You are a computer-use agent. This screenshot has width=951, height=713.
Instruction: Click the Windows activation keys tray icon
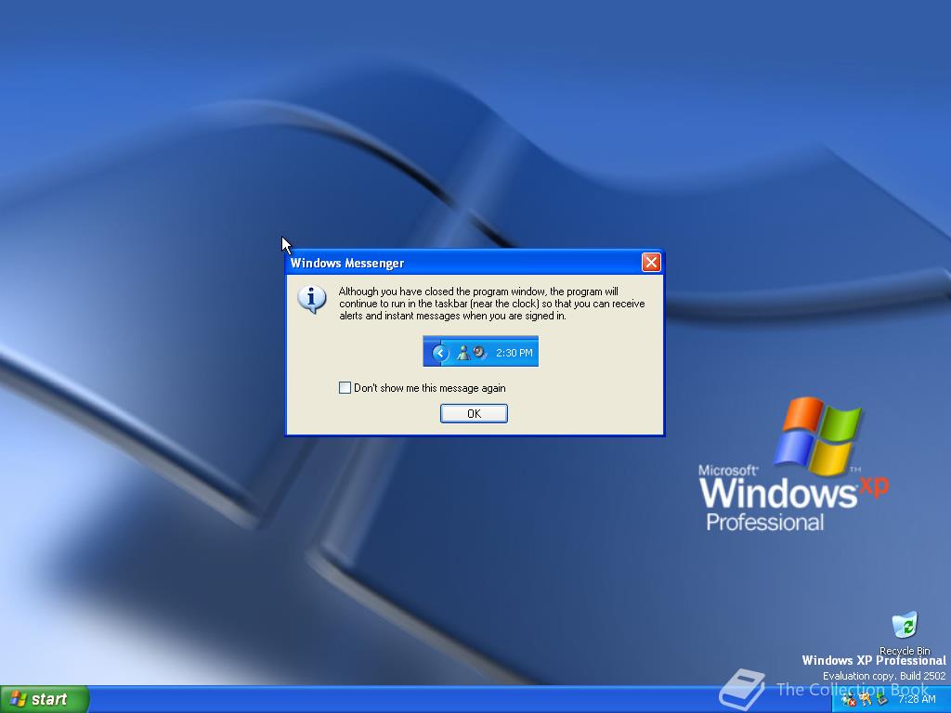tap(865, 700)
